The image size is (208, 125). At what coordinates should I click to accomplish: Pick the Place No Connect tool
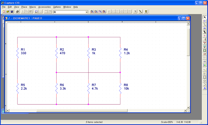[x=205, y=65]
